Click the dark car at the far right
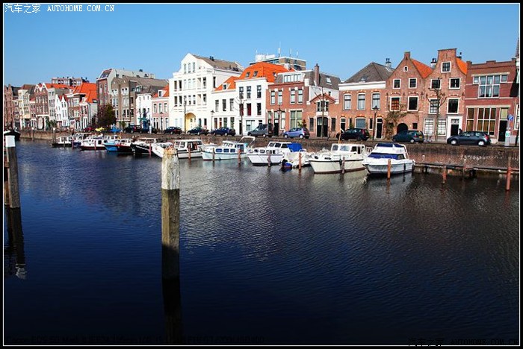The image size is (523, 349). 468,138
